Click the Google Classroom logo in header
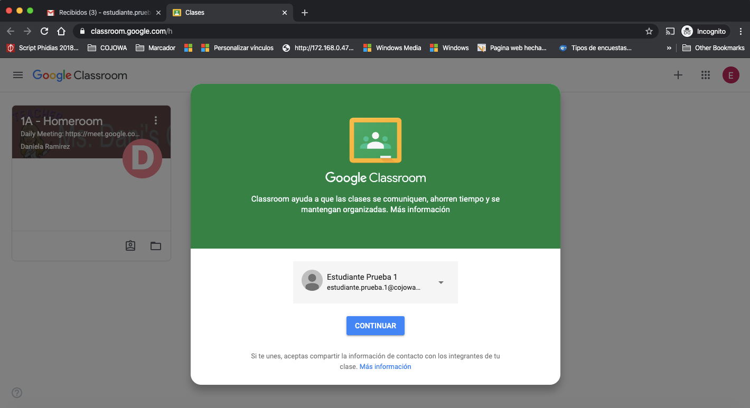This screenshot has width=750, height=408. tap(80, 75)
